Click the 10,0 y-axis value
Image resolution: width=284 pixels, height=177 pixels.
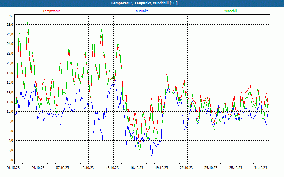click(x=10, y=111)
